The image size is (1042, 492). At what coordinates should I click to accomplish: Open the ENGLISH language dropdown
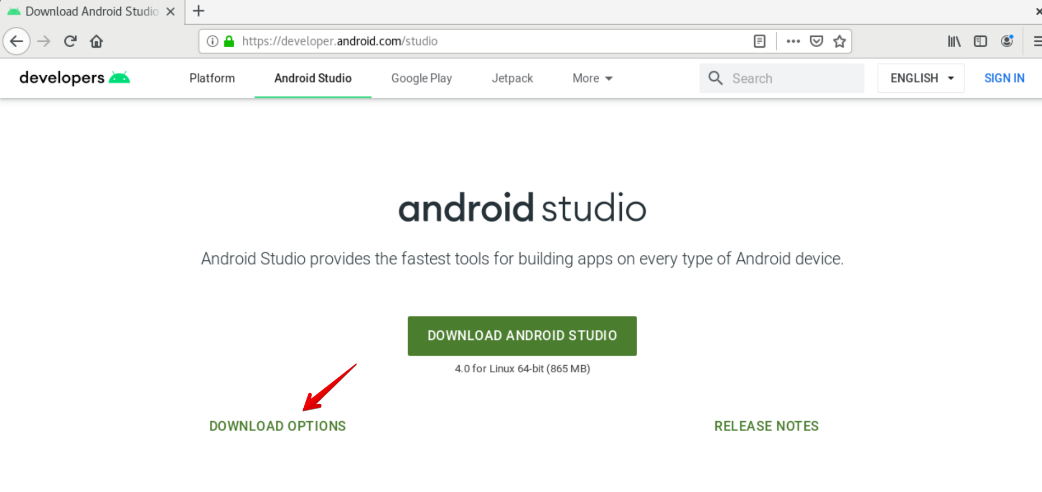(921, 78)
